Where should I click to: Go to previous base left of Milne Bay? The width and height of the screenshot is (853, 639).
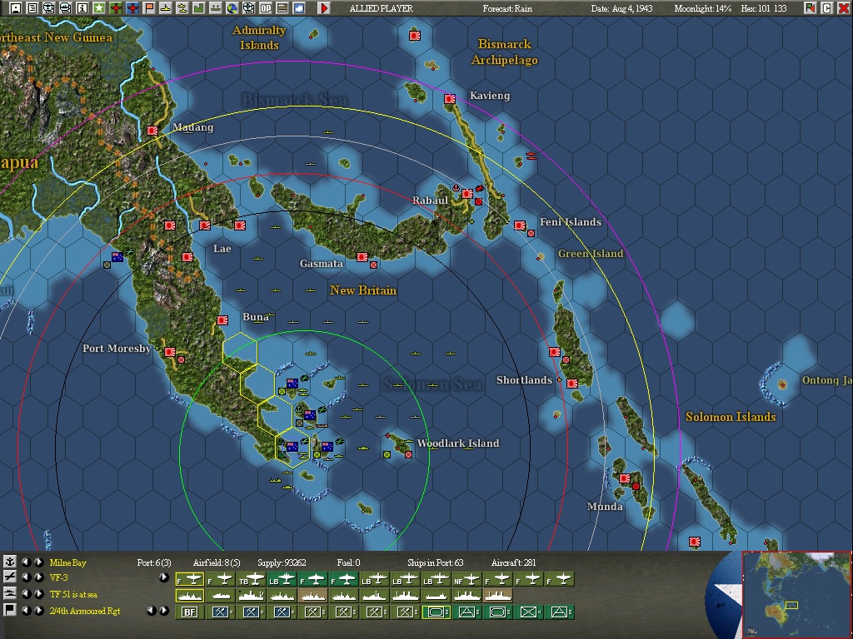point(26,562)
